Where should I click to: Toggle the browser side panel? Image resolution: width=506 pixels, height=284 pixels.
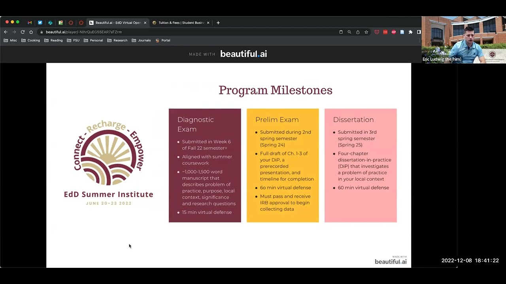coord(419,32)
